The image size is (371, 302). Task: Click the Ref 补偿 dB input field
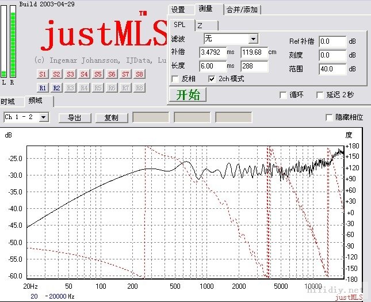pos(332,41)
